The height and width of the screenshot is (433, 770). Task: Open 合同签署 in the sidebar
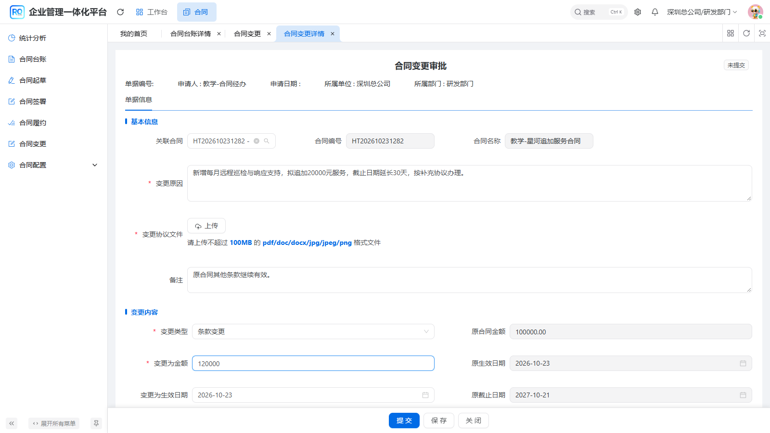pos(54,102)
